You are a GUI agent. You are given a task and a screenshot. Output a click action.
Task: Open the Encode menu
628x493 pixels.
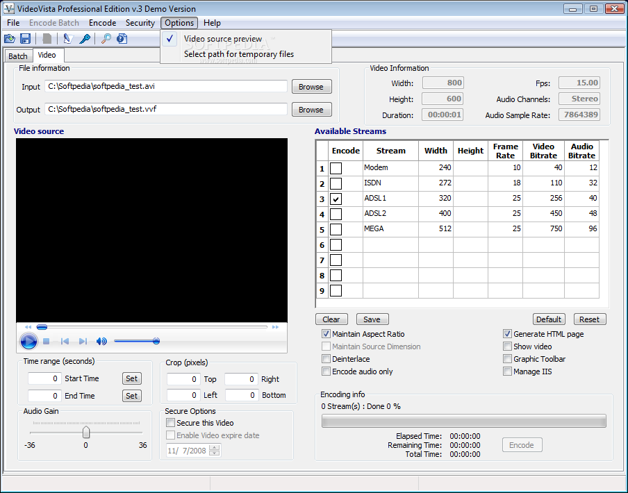[x=103, y=23]
